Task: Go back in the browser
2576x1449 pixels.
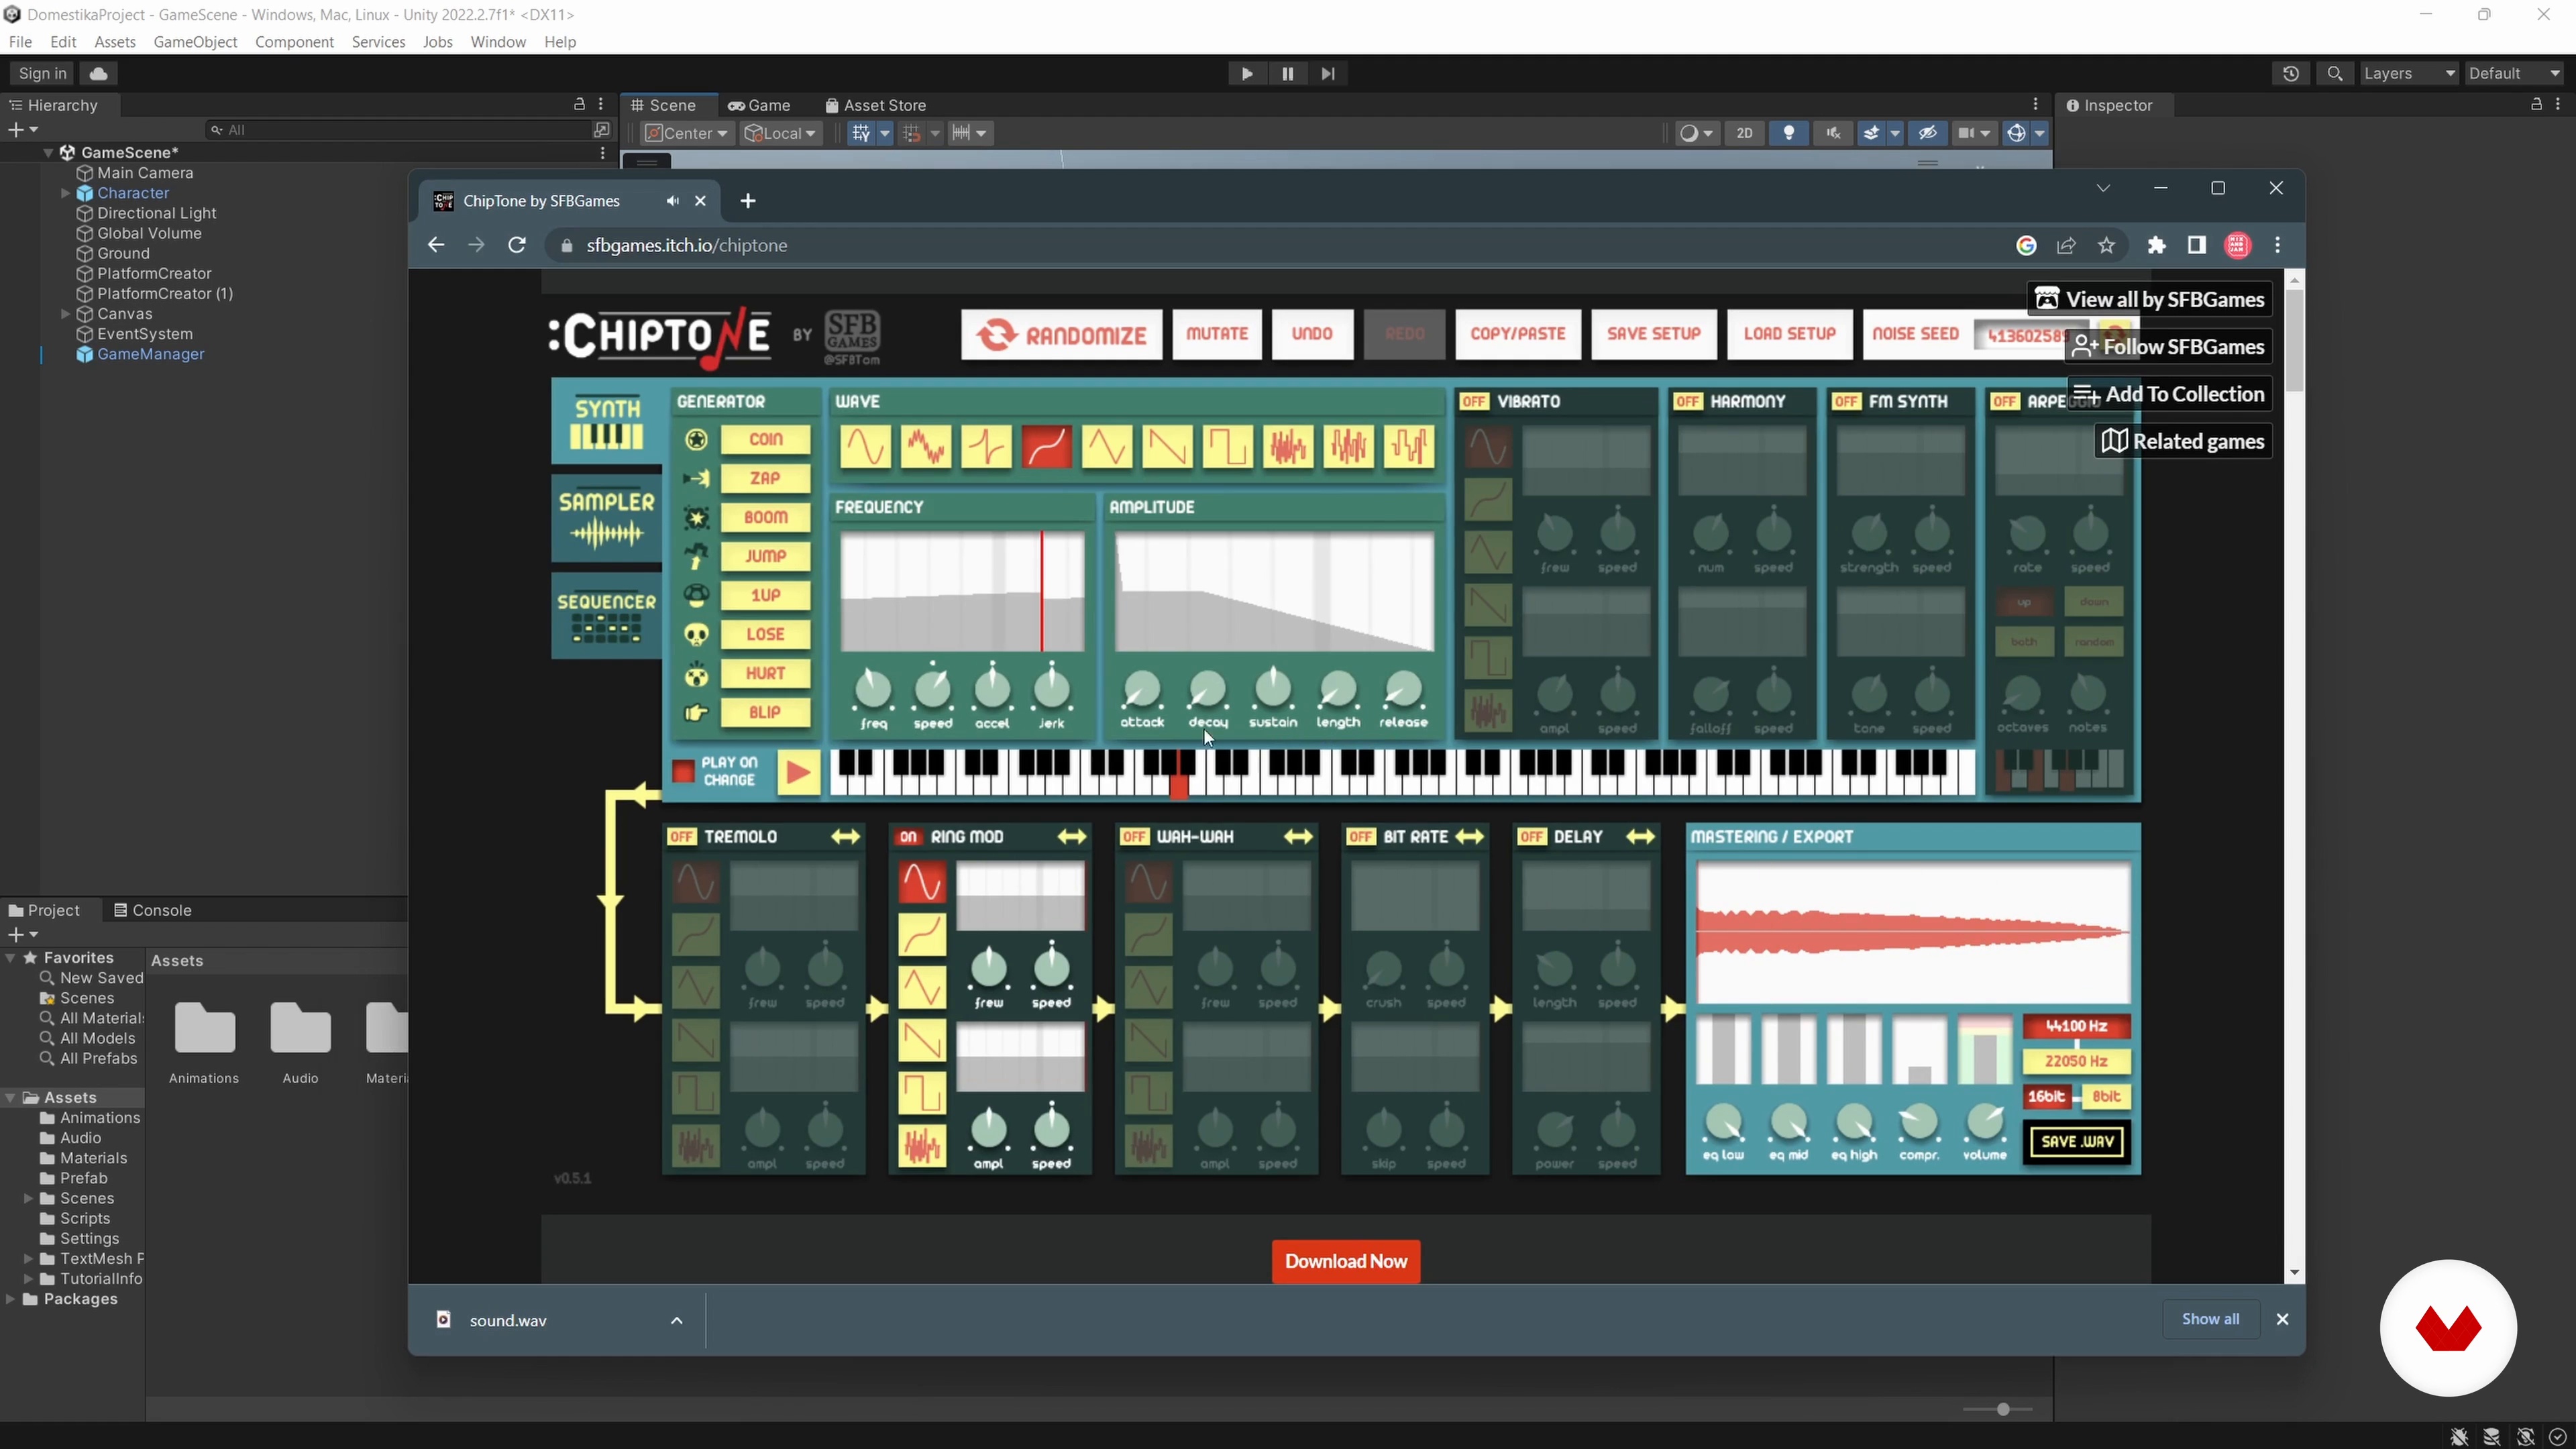Action: point(435,245)
